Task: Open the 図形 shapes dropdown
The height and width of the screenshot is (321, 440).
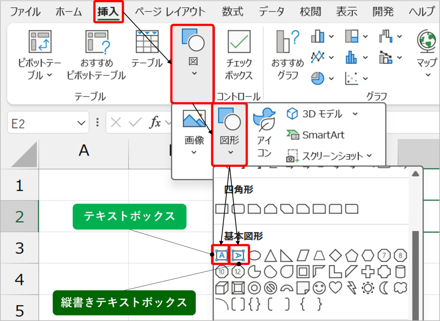Action: [230, 134]
